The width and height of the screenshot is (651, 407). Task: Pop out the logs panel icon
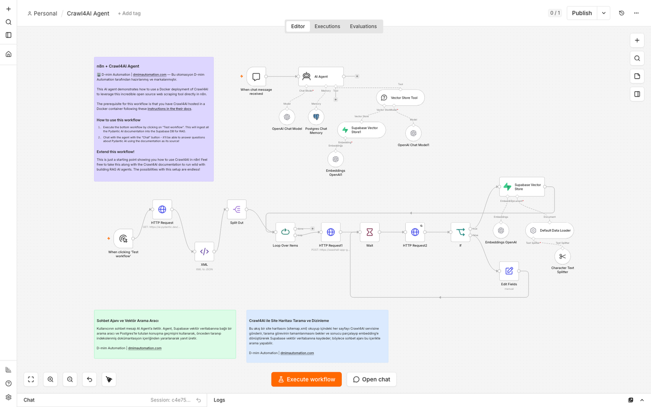tap(630, 400)
